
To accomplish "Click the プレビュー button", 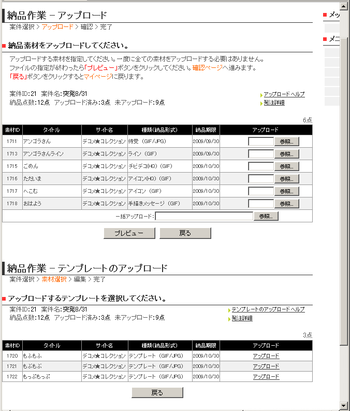I will tap(129, 233).
